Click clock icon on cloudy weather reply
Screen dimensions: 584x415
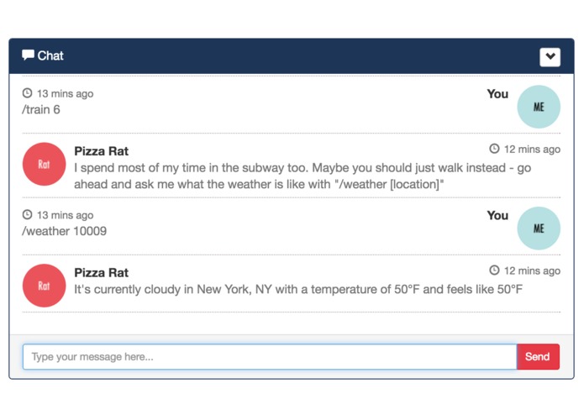pyautogui.click(x=494, y=271)
